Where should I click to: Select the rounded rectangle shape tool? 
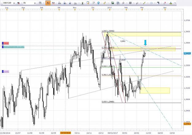coord(151,3)
